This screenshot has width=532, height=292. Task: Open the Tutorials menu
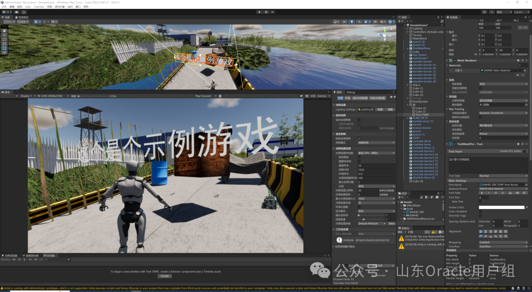(x=39, y=7)
